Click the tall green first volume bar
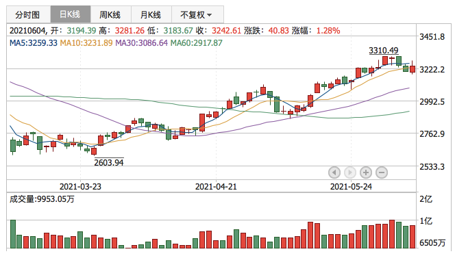The width and height of the screenshot is (455, 256). 13,234
